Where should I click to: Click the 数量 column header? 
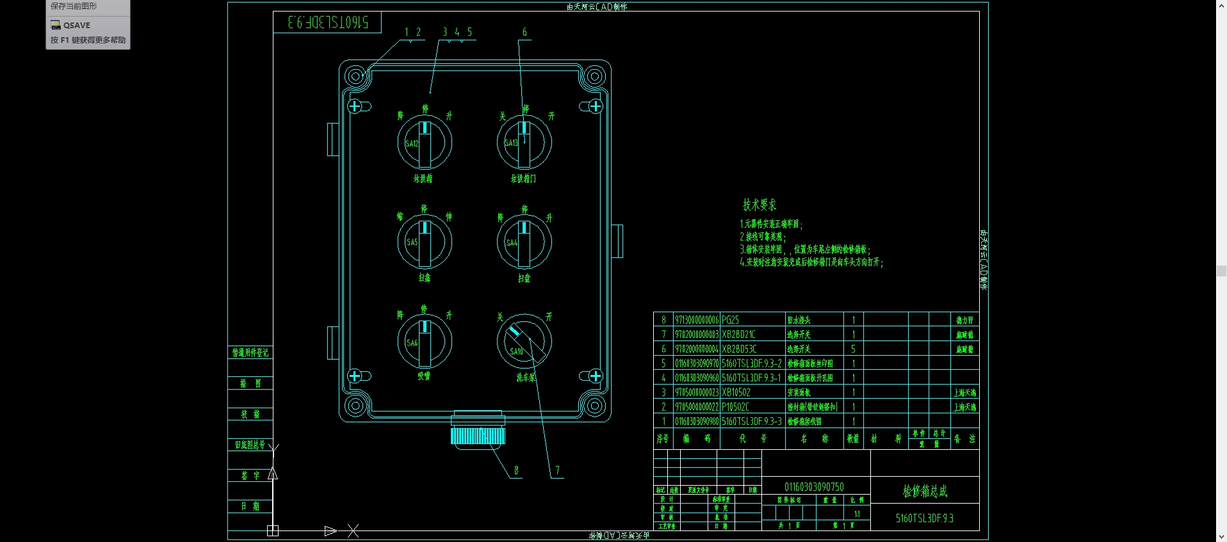(x=853, y=439)
